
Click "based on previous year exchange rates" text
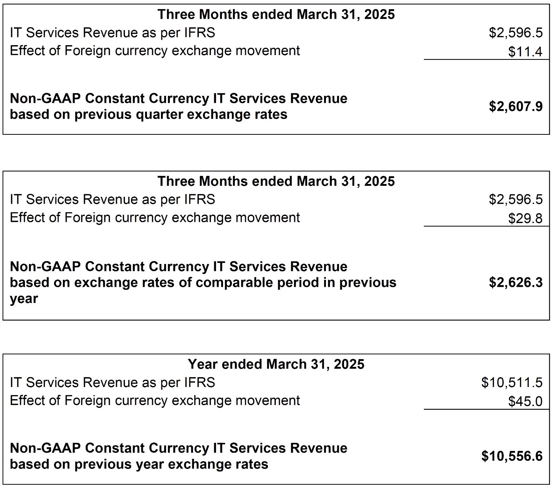[x=139, y=464]
